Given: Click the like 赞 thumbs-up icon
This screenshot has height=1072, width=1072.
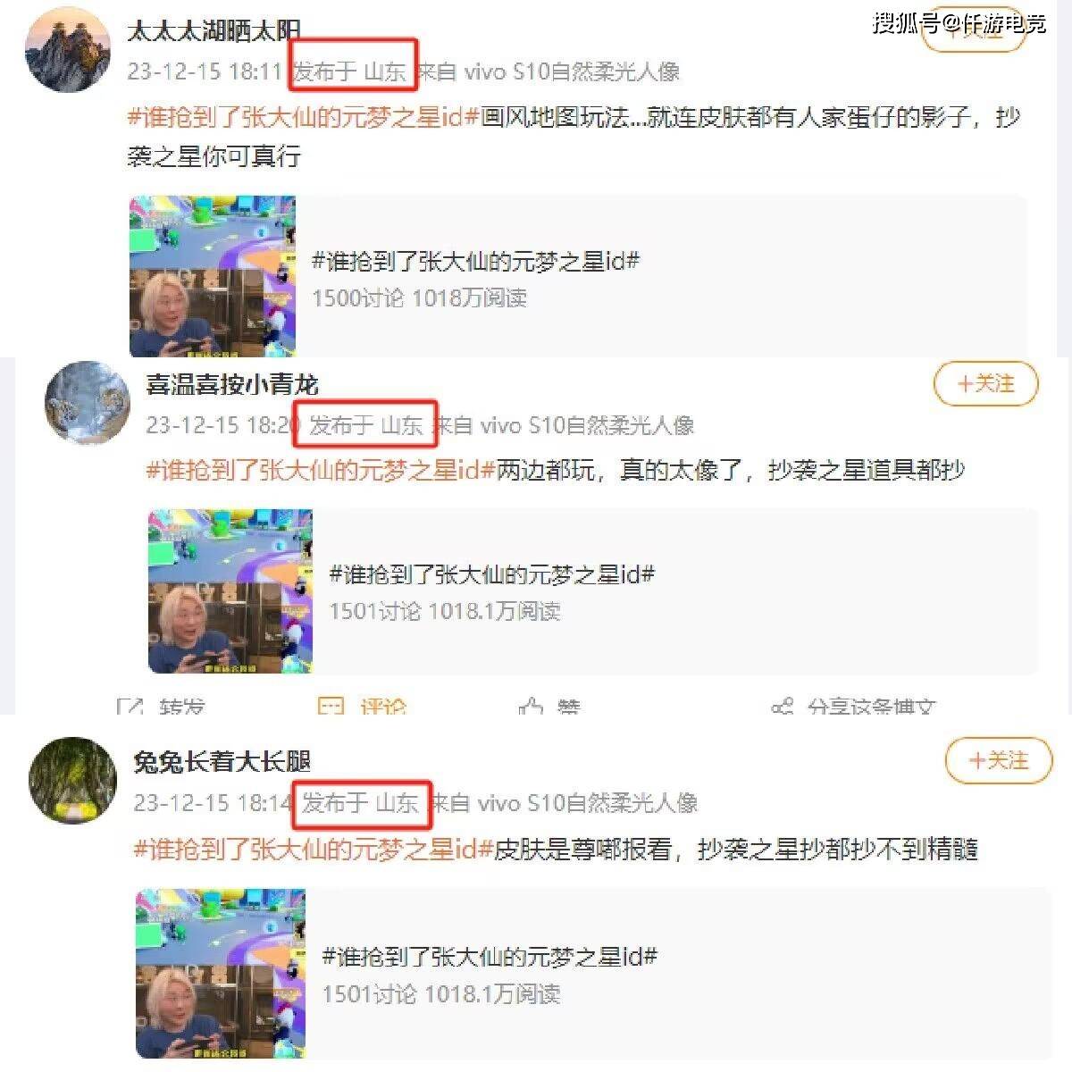Looking at the screenshot, I should coord(531,707).
